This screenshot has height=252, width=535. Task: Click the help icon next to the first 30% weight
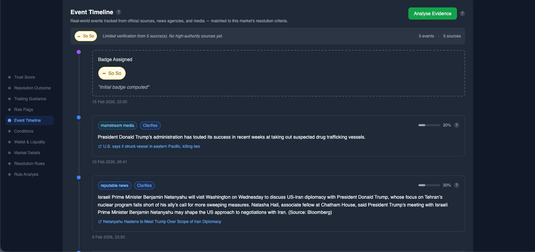457,125
